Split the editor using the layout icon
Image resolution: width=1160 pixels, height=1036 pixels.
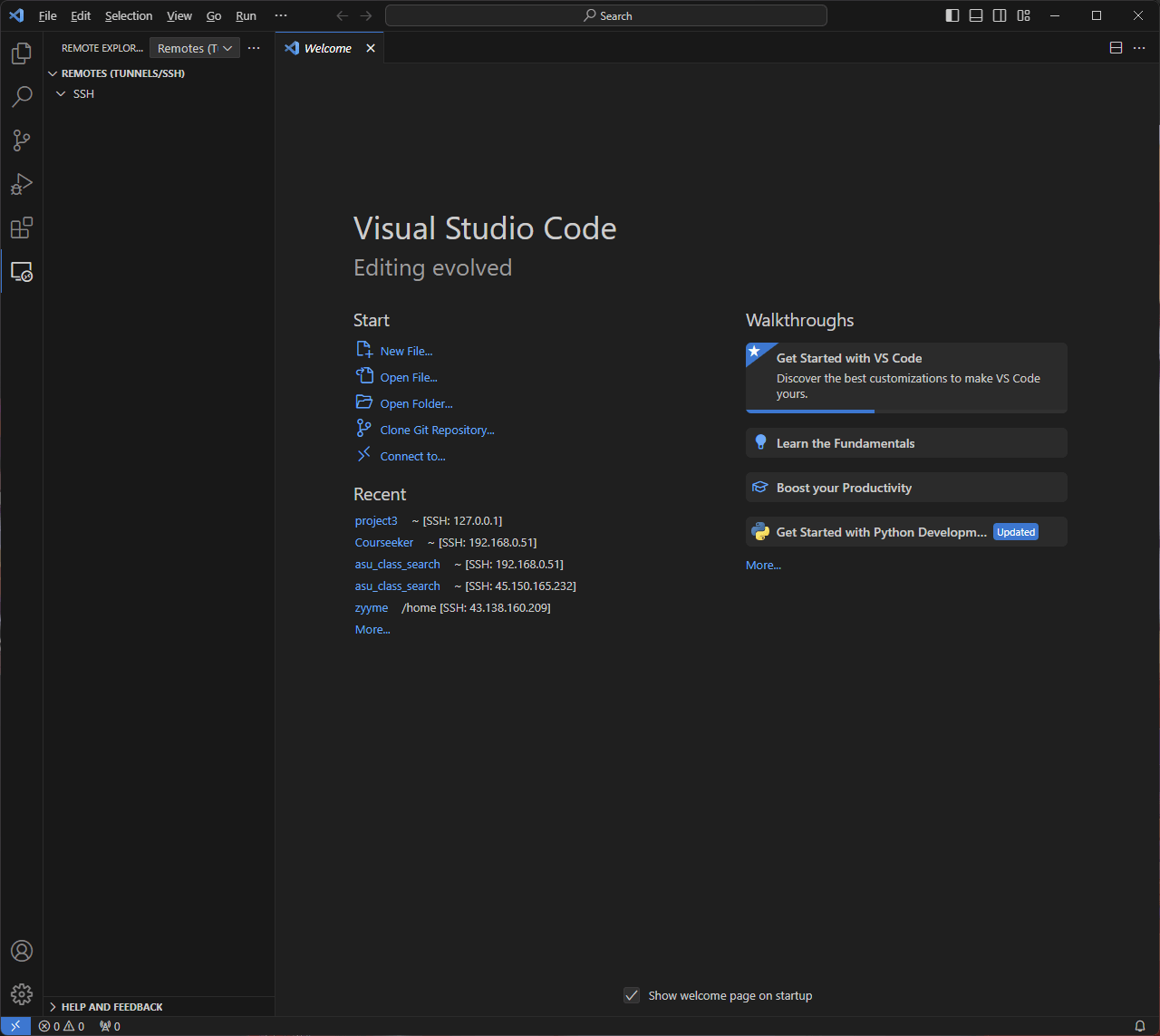(x=1116, y=48)
